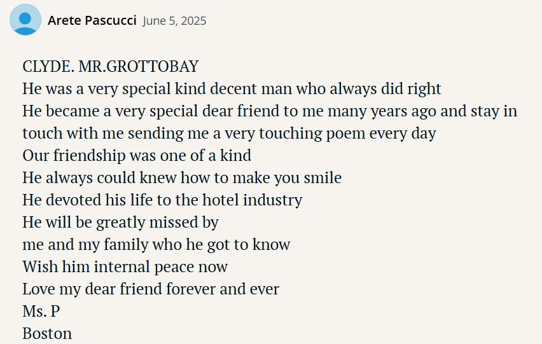The image size is (542, 344).
Task: Click the word 'Pascucci' in author name
Action: point(111,20)
